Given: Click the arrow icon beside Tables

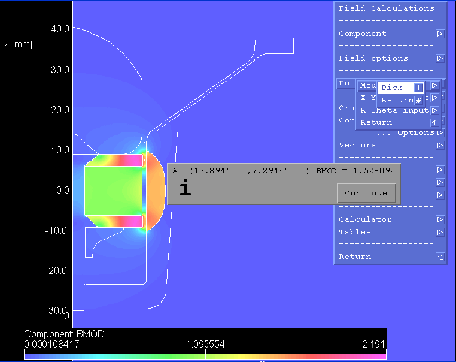Looking at the screenshot, I should (440, 232).
